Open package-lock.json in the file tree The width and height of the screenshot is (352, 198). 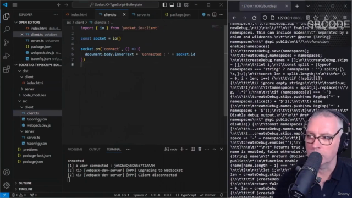point(36,156)
